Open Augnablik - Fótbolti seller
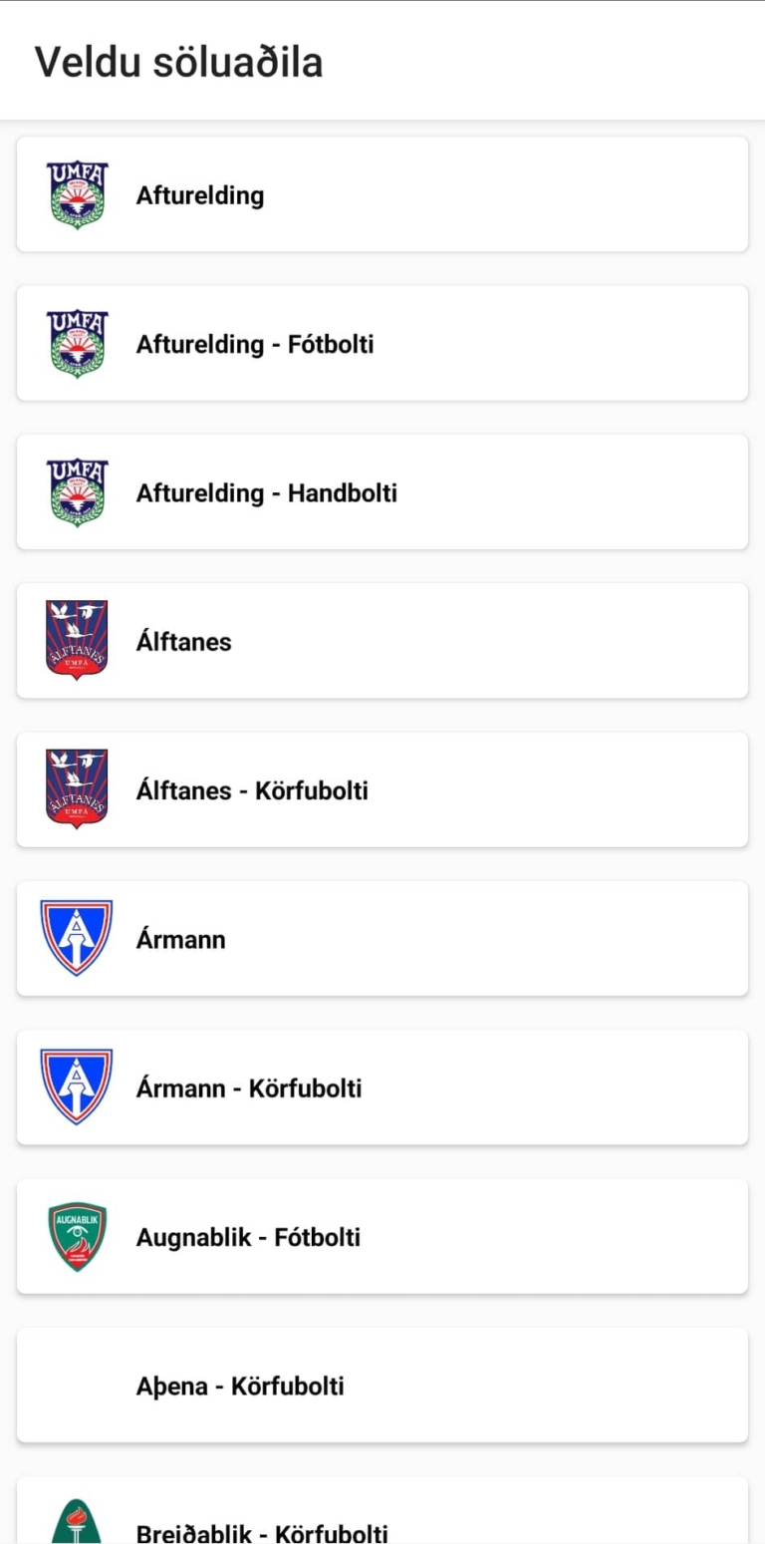765x1544 pixels. pos(382,1236)
